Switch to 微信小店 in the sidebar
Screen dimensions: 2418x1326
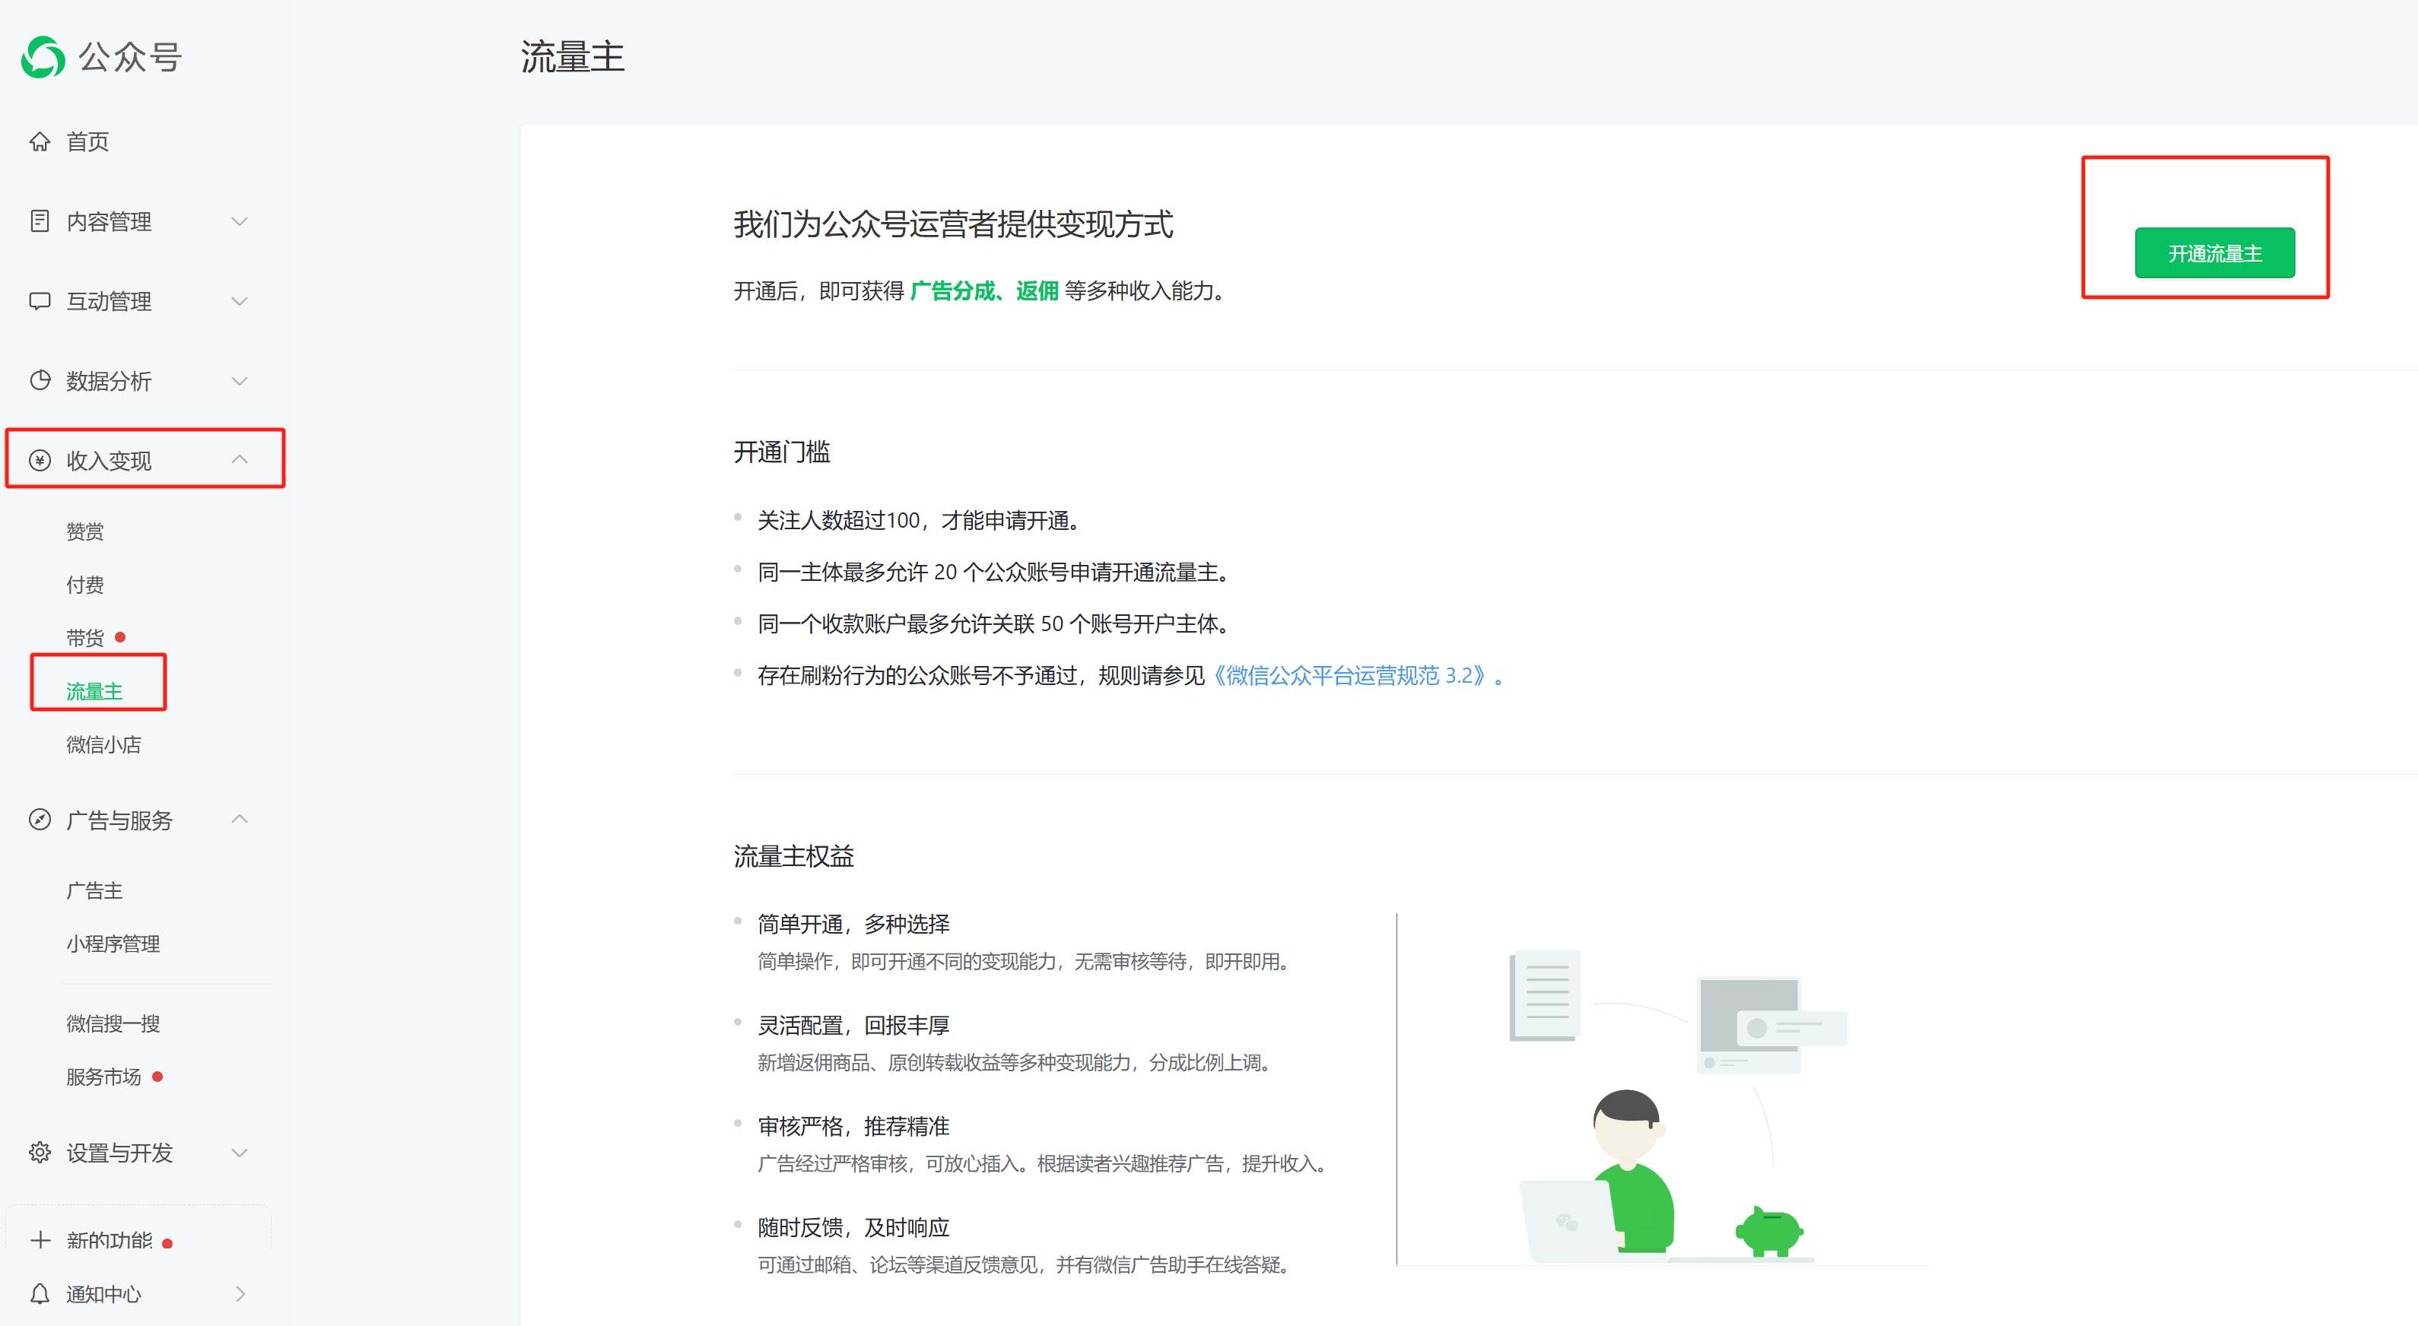(x=103, y=744)
